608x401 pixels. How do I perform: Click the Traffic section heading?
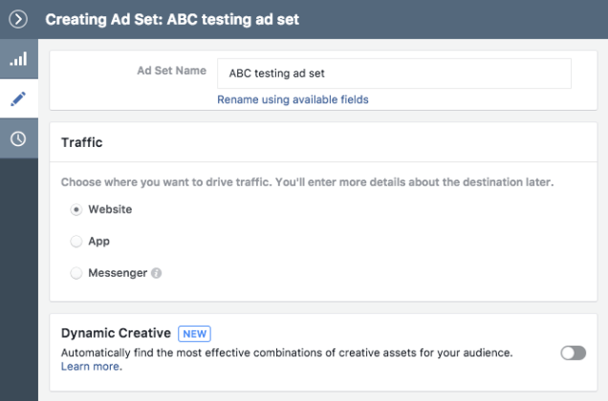[x=82, y=142]
